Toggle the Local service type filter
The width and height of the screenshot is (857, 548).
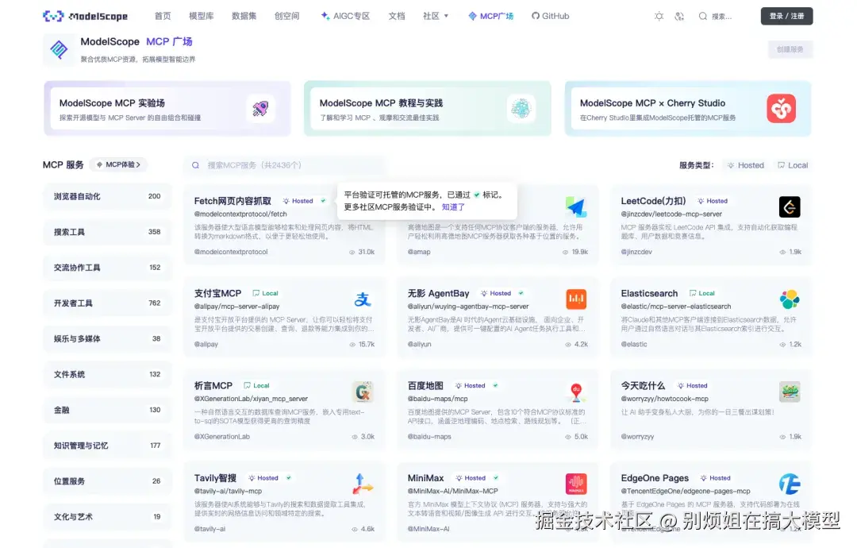pyautogui.click(x=794, y=165)
